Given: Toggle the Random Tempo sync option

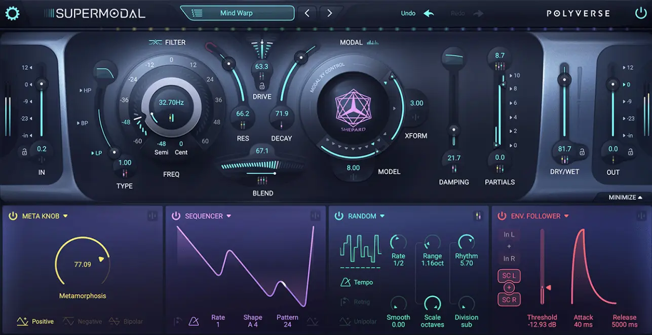Looking at the screenshot, I should coord(356,282).
